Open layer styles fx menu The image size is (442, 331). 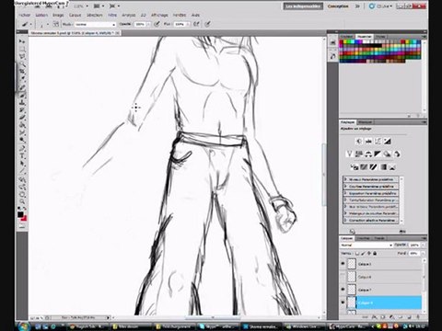374,316
